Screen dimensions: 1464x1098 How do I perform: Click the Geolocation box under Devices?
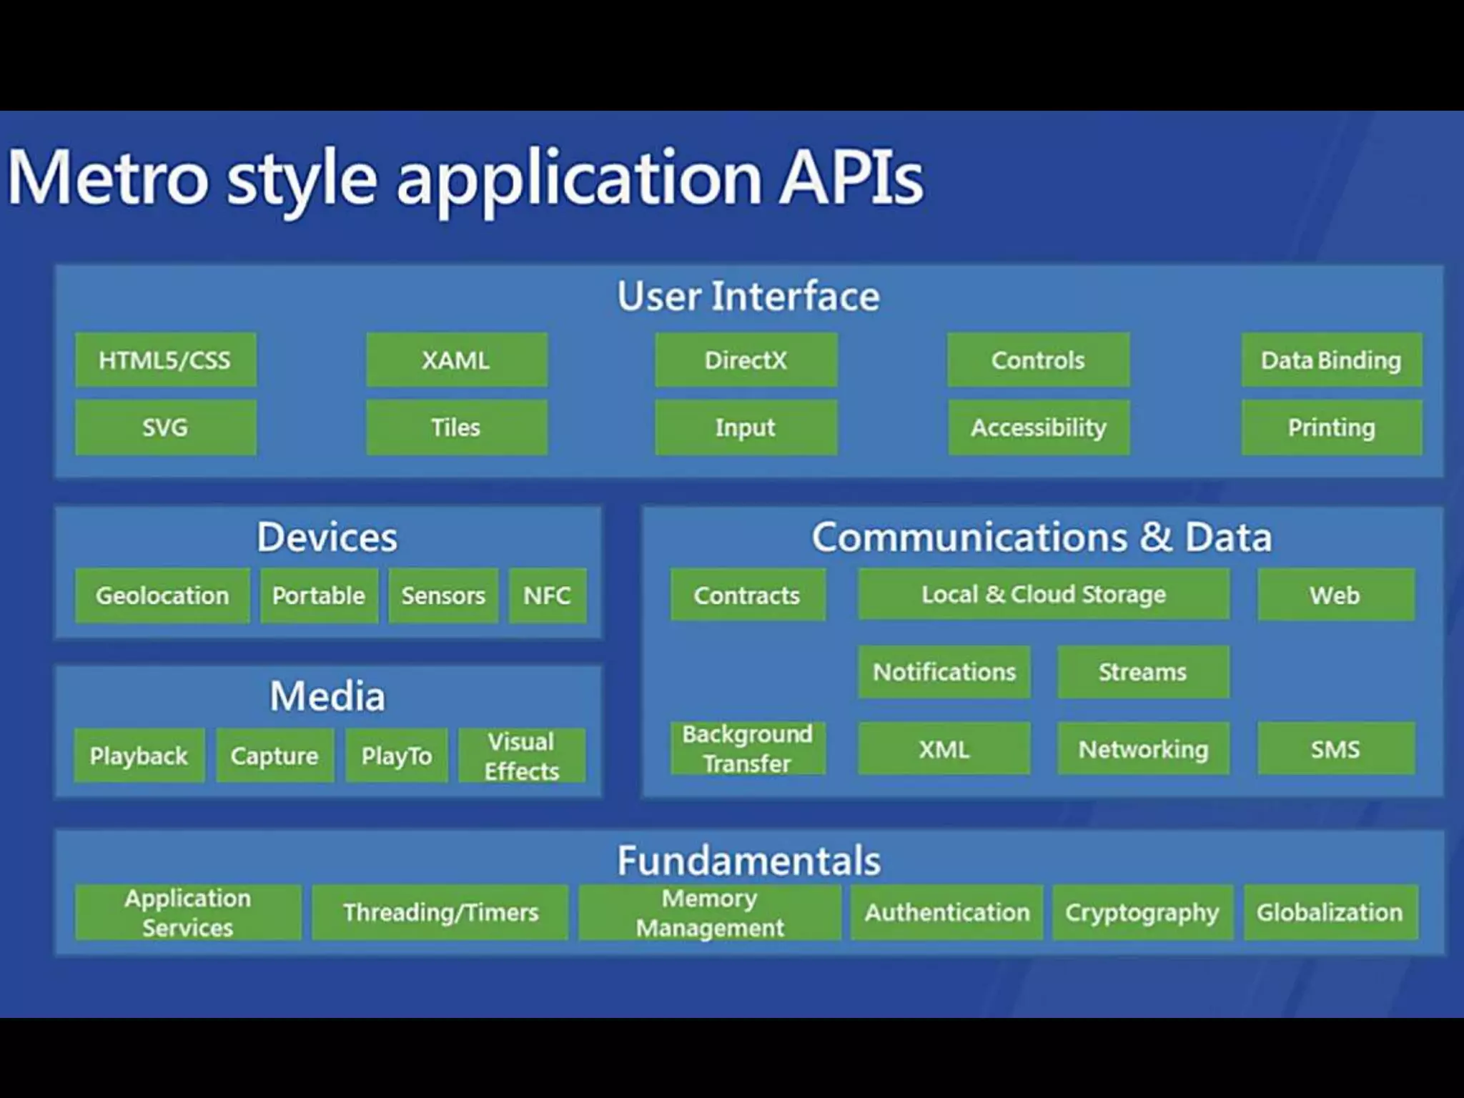[162, 595]
